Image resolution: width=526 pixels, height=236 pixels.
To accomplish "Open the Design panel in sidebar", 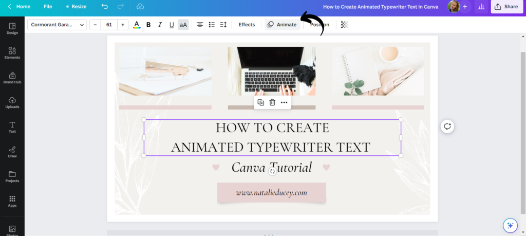I will (x=12, y=28).
